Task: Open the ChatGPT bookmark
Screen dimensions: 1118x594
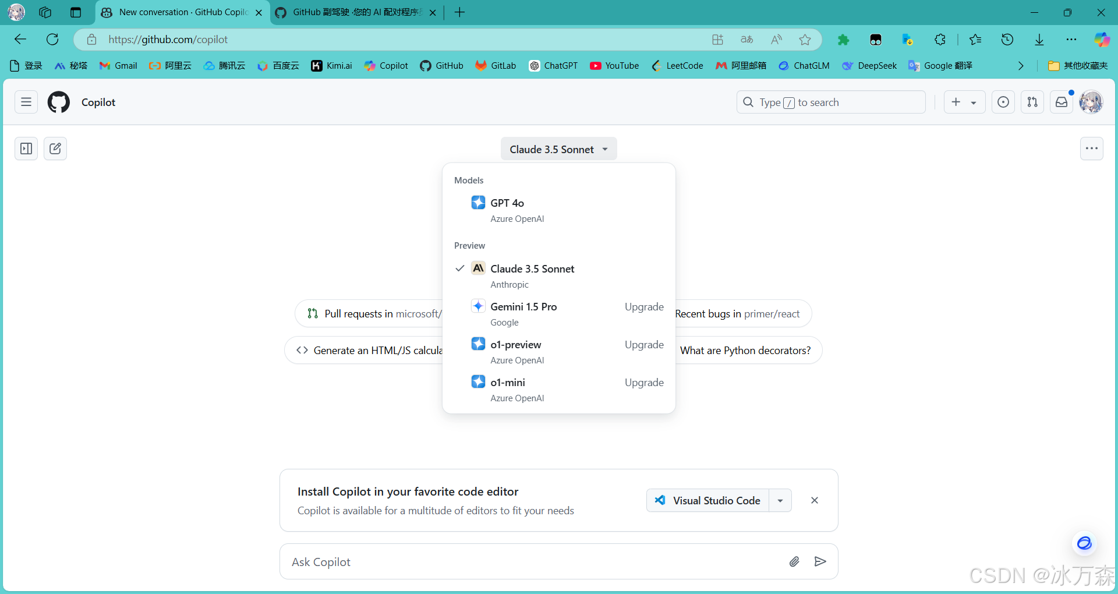Action: point(553,66)
